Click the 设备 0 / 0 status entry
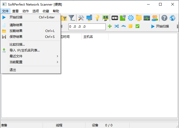The image size is (179, 128). pyautogui.click(x=102, y=125)
